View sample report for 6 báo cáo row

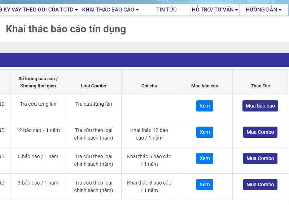[205, 158]
